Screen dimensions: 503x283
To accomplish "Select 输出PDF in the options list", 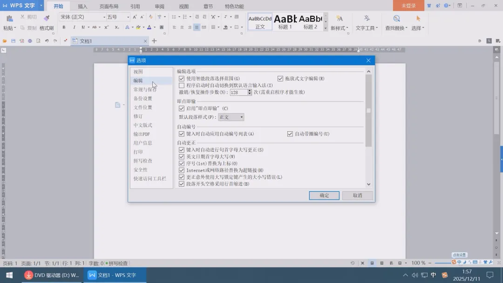I will [142, 134].
